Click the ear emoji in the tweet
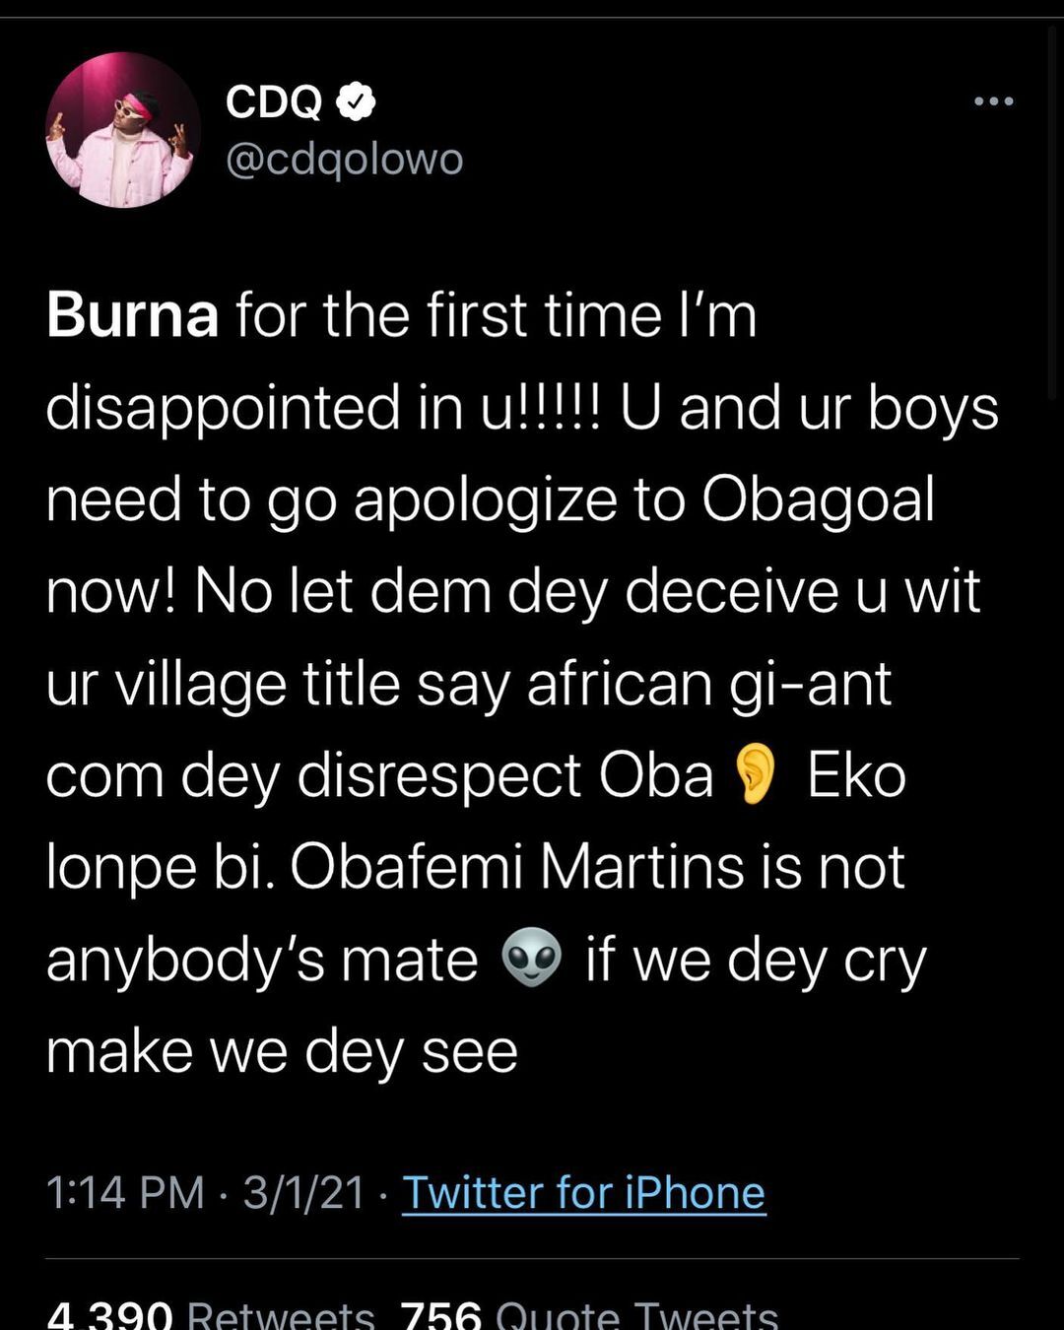1064x1330 pixels. pos(757,774)
